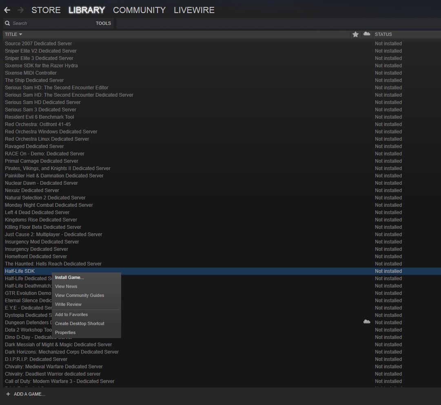Select Monday Night Combat Dedicated Server
The width and height of the screenshot is (441, 405).
tap(222, 205)
